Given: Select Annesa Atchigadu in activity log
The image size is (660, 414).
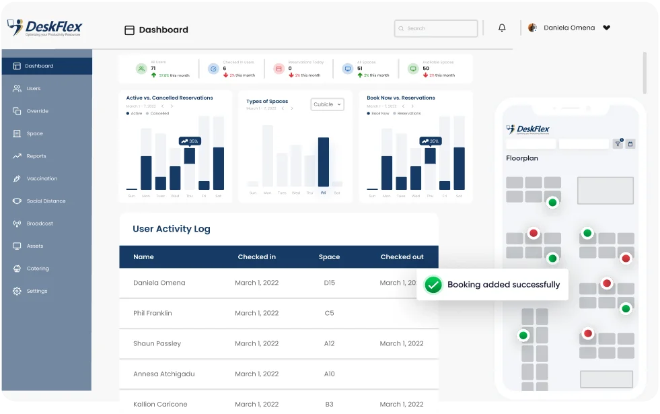Looking at the screenshot, I should [163, 374].
